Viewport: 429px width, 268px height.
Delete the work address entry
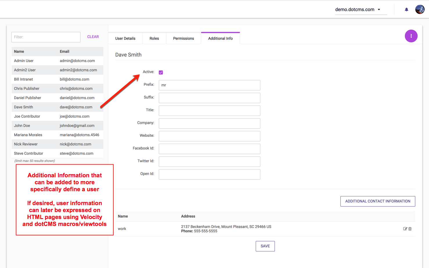coord(410,229)
